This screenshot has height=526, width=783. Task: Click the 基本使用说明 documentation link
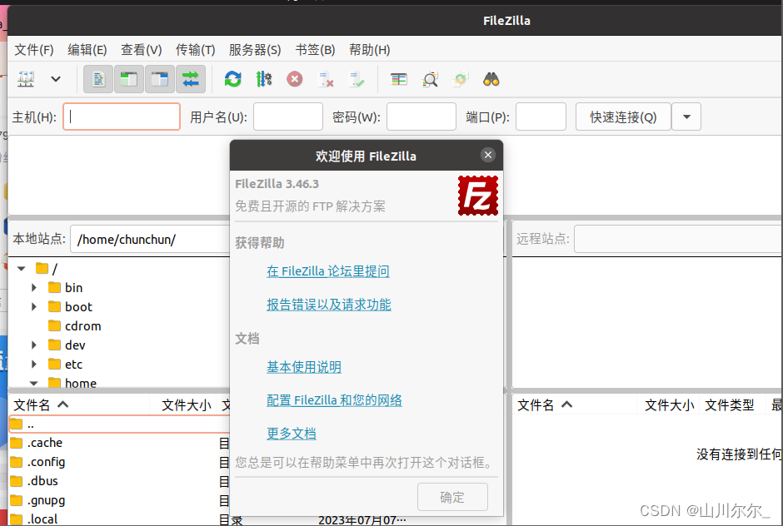click(x=304, y=366)
